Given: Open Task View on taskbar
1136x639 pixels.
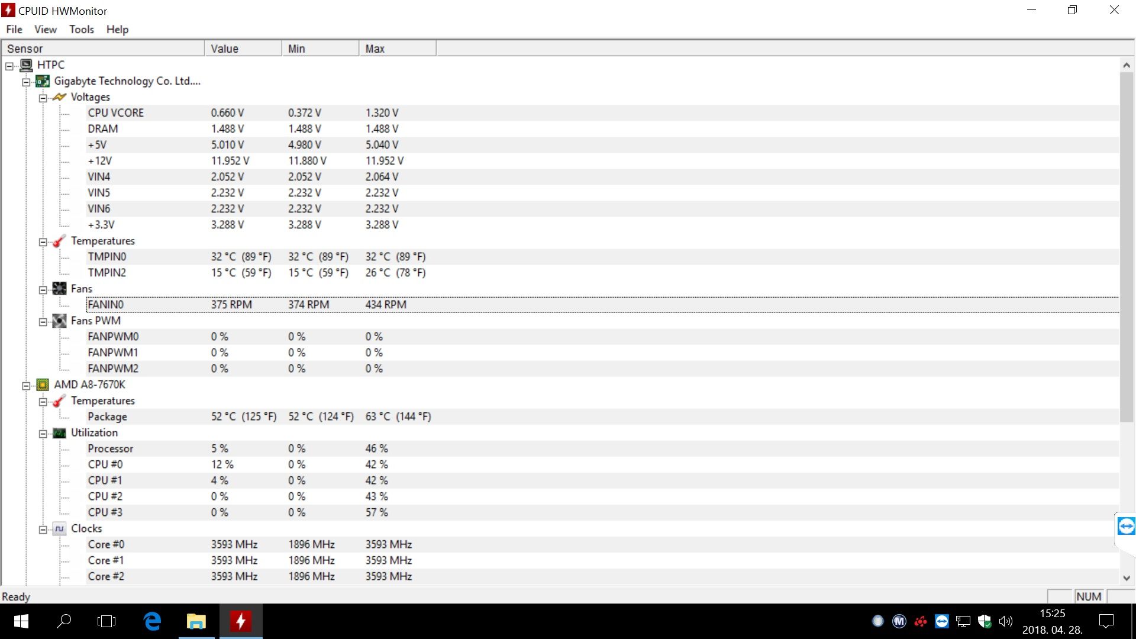Looking at the screenshot, I should 106,621.
